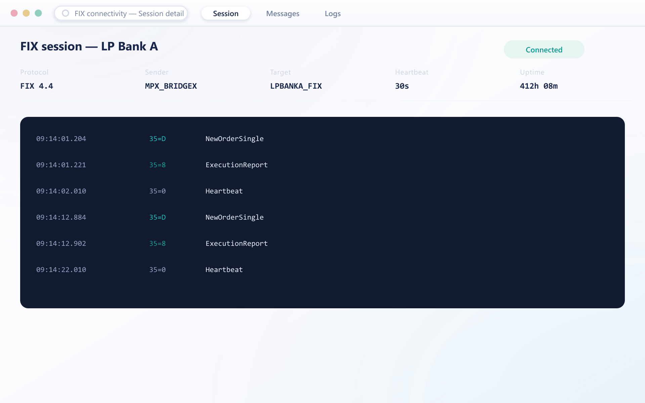Select the 09:14:22.010 Heartbeat entry
The width and height of the screenshot is (645, 403).
coord(322,270)
